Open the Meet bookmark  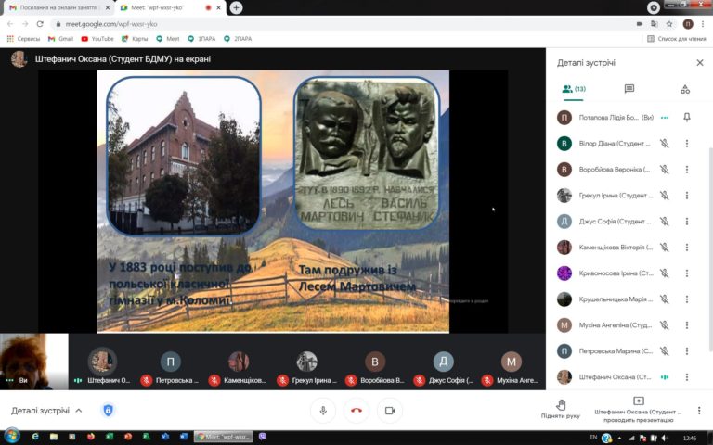pyautogui.click(x=168, y=39)
